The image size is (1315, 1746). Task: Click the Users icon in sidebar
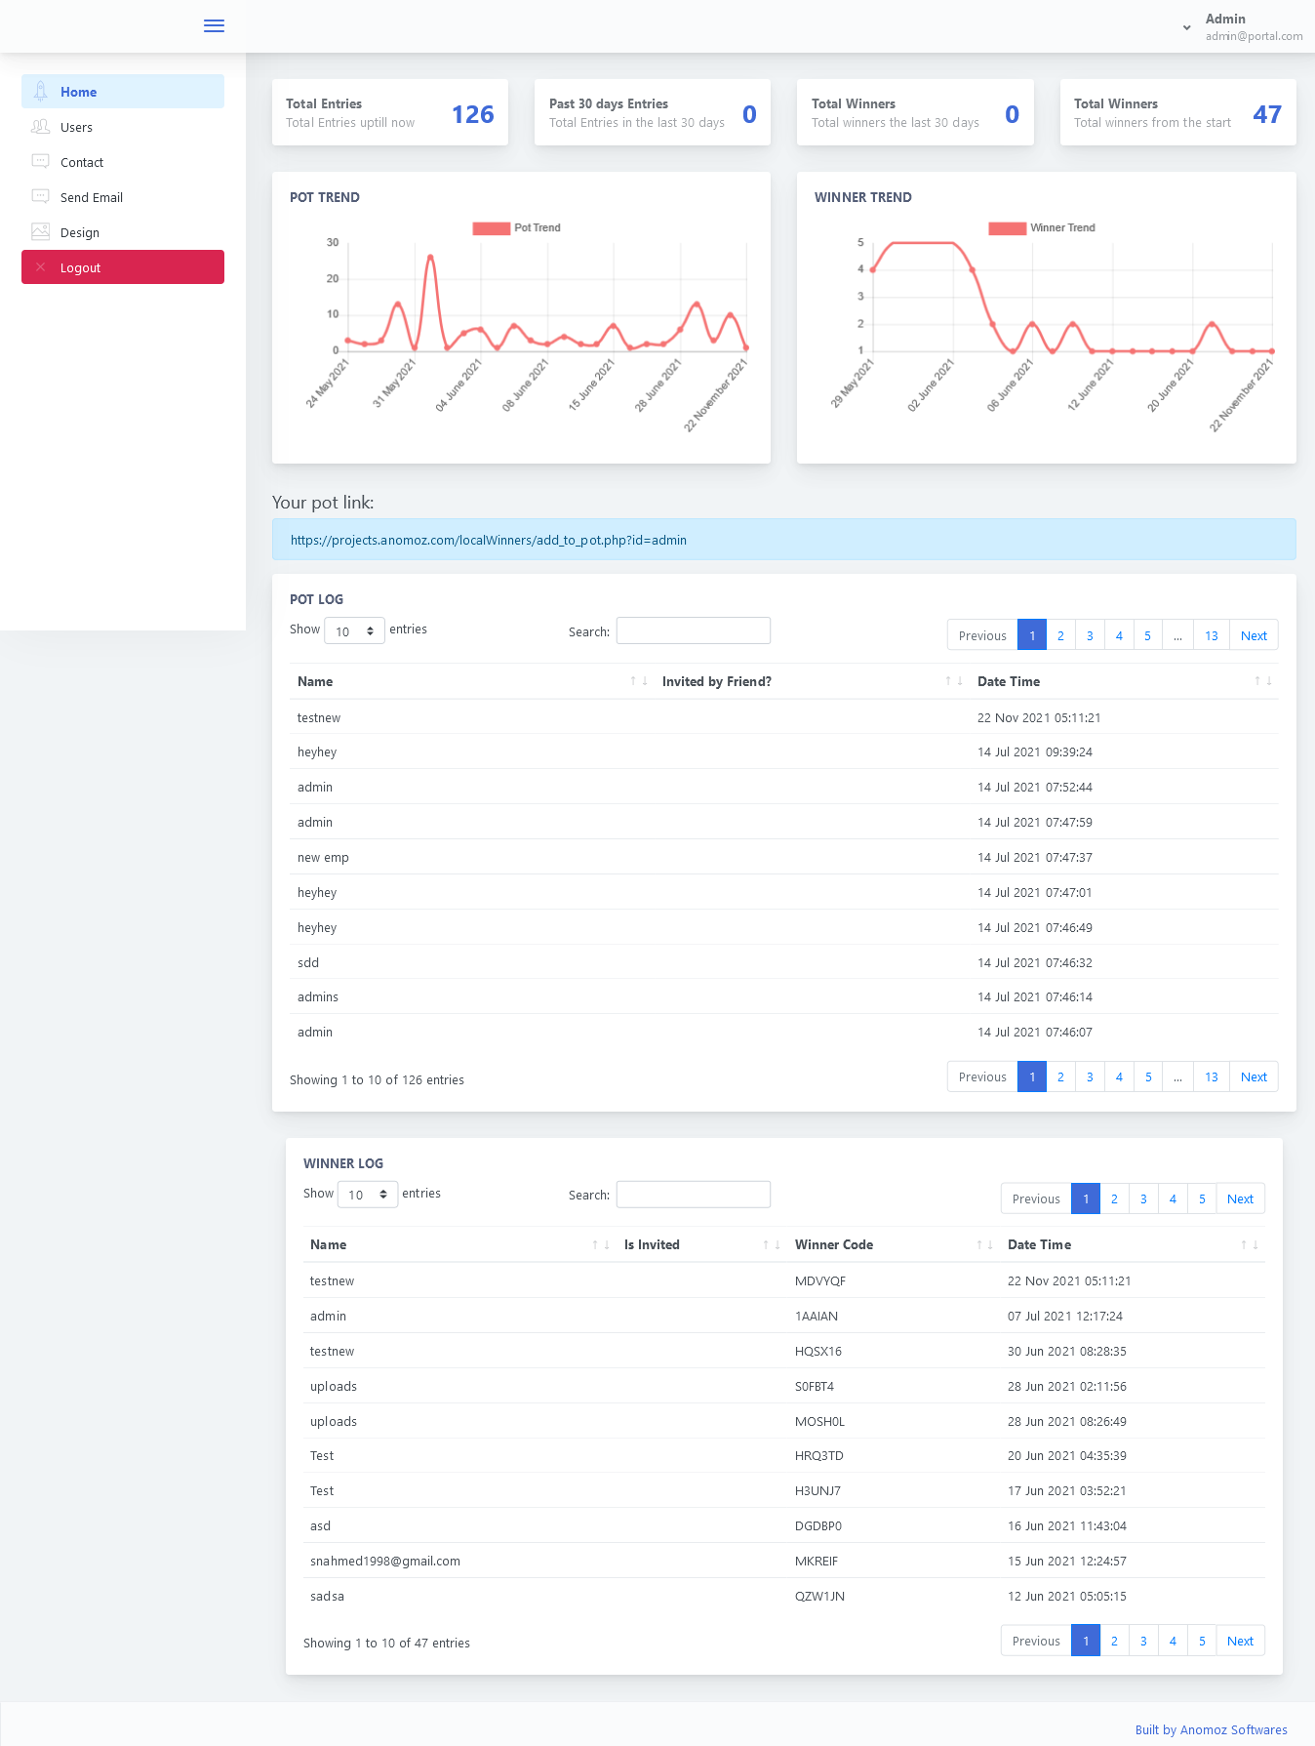point(40,127)
